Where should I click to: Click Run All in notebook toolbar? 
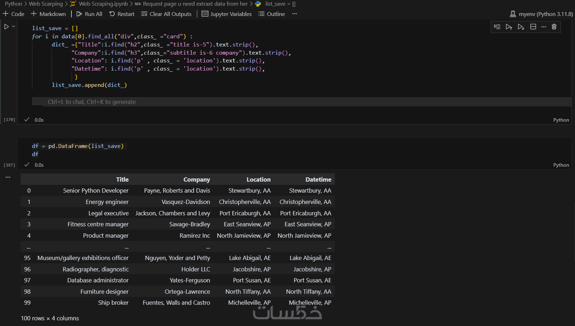(x=89, y=14)
